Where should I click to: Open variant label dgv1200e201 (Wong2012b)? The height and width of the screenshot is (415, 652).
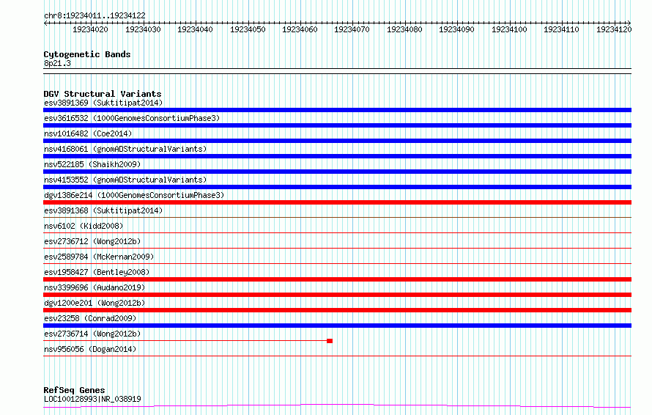(95, 303)
